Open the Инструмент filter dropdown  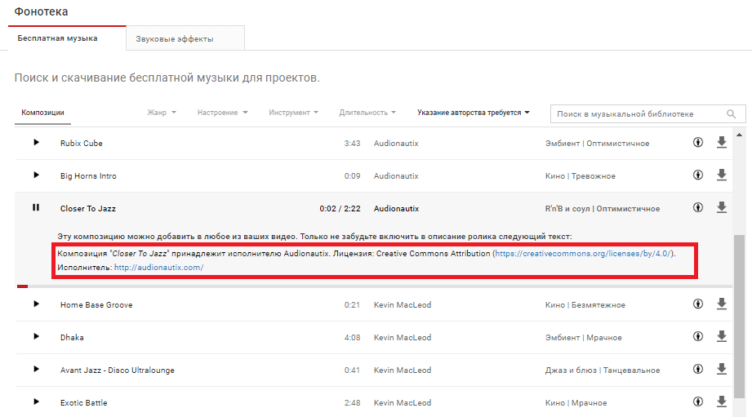point(293,113)
